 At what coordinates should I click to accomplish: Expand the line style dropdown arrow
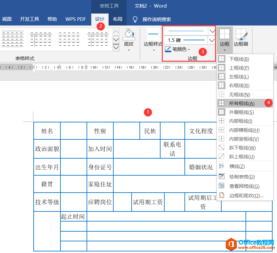212,31
